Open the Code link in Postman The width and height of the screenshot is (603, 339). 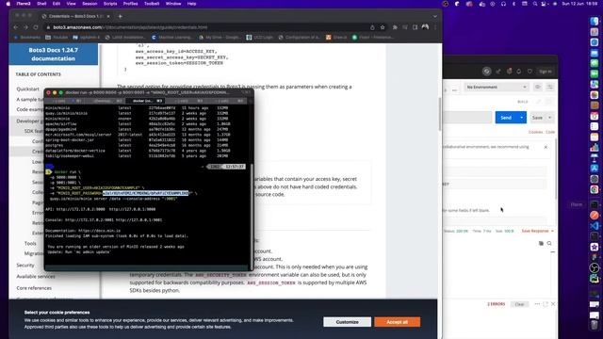pos(550,132)
